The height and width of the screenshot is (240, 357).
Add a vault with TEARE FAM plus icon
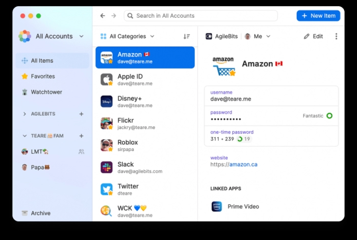click(x=81, y=136)
